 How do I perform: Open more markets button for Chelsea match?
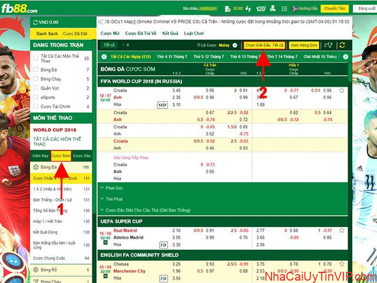coord(164,279)
